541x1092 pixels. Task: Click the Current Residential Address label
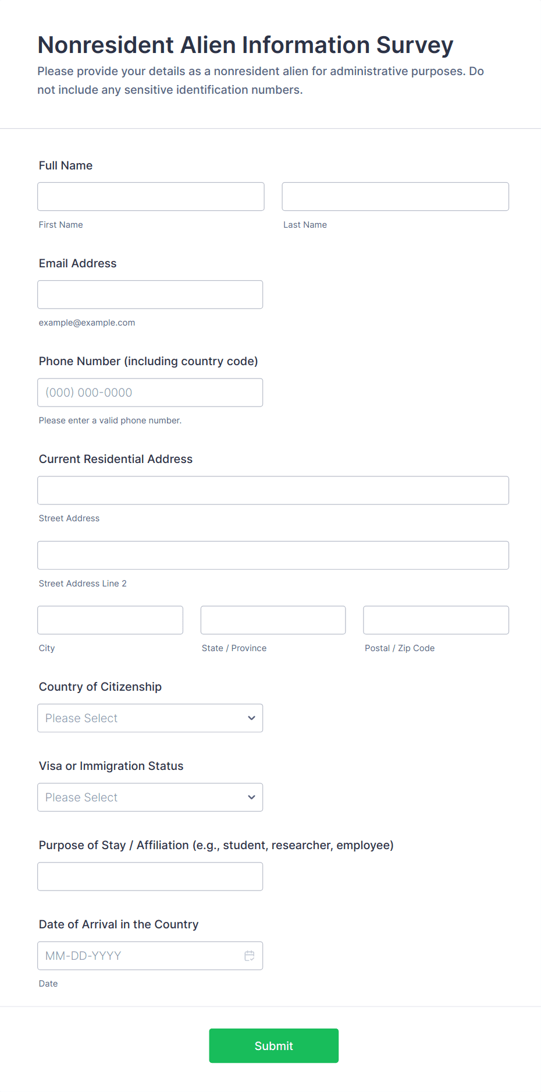pyautogui.click(x=116, y=459)
